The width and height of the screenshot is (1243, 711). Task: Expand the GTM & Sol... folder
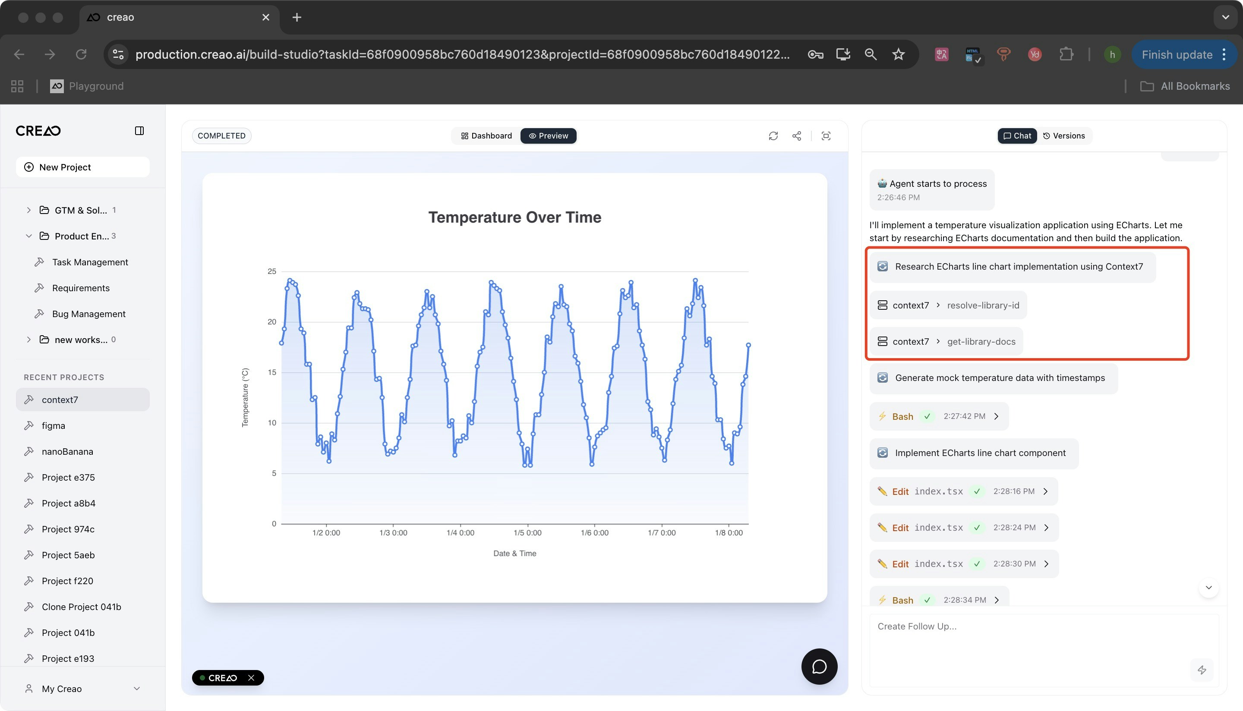(x=29, y=210)
